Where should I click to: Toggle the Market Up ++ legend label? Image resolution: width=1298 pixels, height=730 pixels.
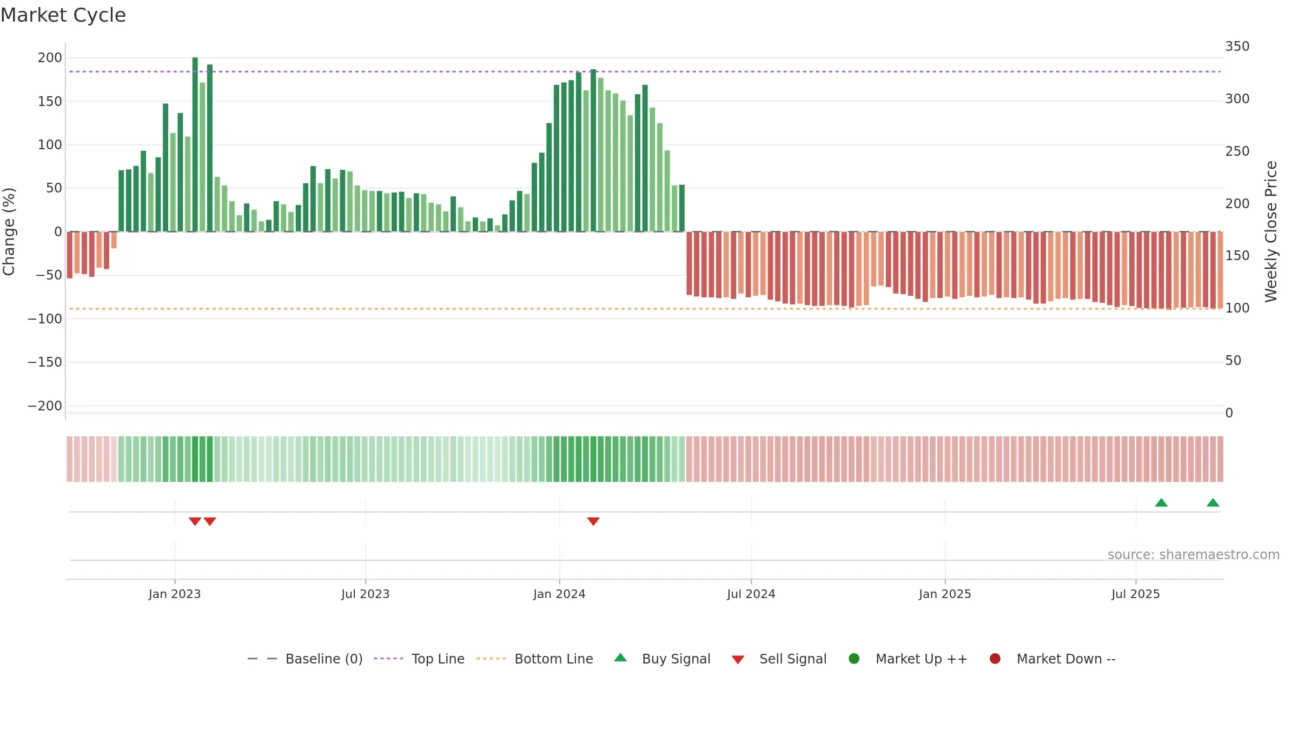coord(922,659)
